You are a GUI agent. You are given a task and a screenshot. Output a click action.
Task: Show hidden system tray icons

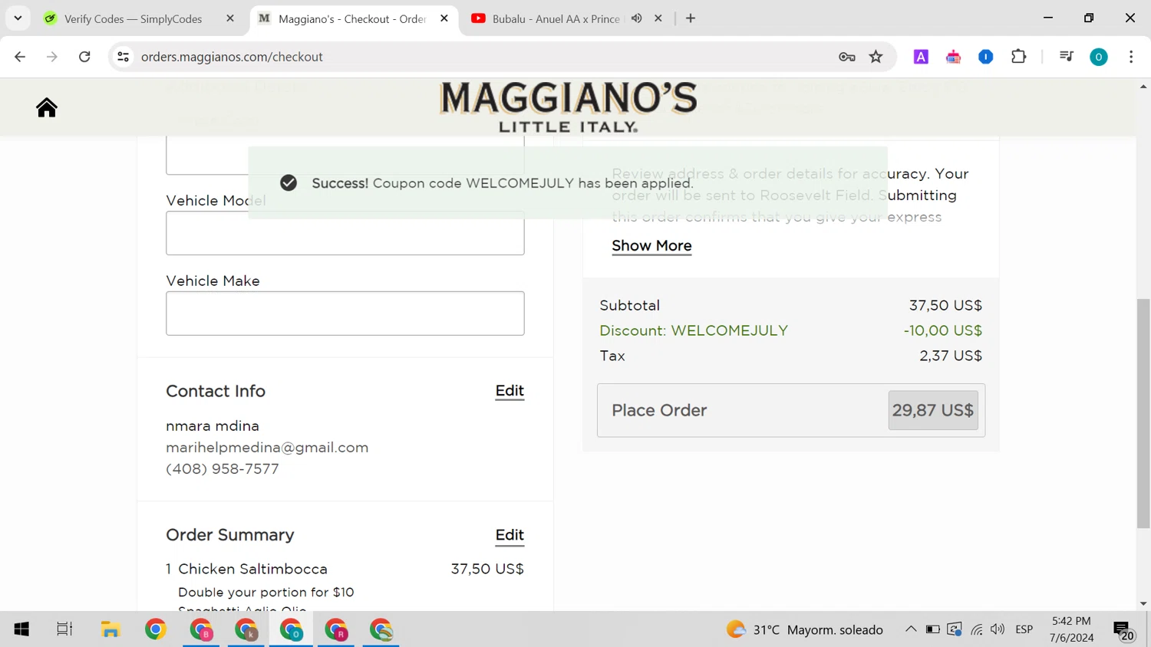(911, 629)
